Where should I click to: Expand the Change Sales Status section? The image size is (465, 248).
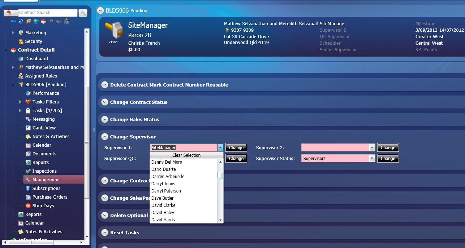(105, 119)
